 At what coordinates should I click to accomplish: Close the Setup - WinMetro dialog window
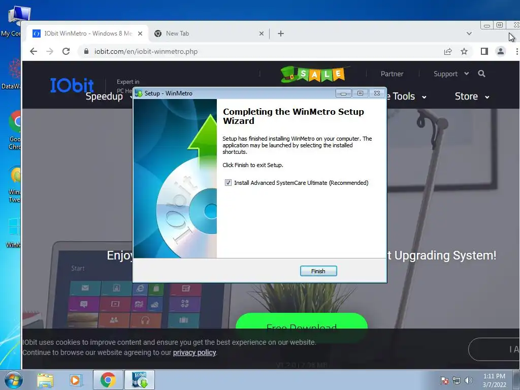(377, 93)
